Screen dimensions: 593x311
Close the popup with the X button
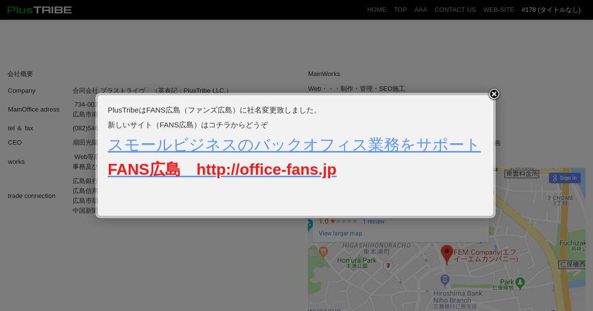coord(494,94)
